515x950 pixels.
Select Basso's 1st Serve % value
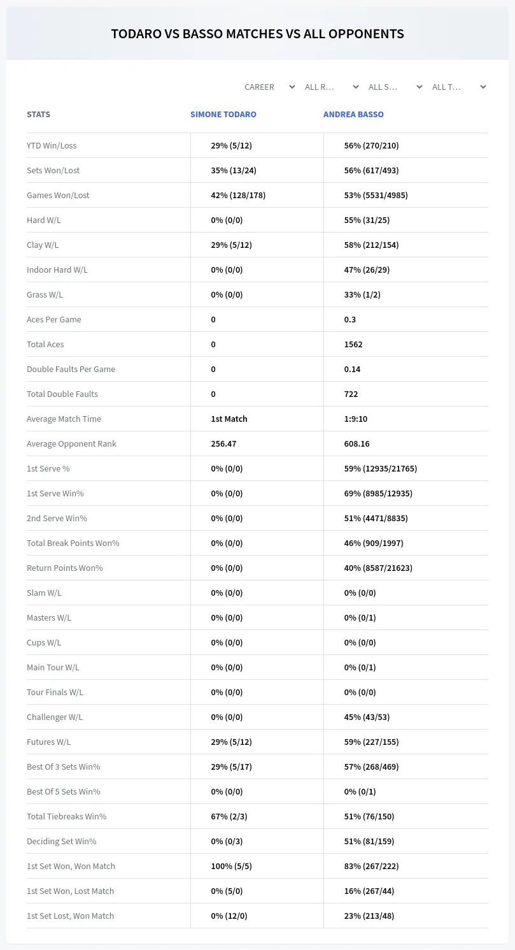(x=381, y=468)
